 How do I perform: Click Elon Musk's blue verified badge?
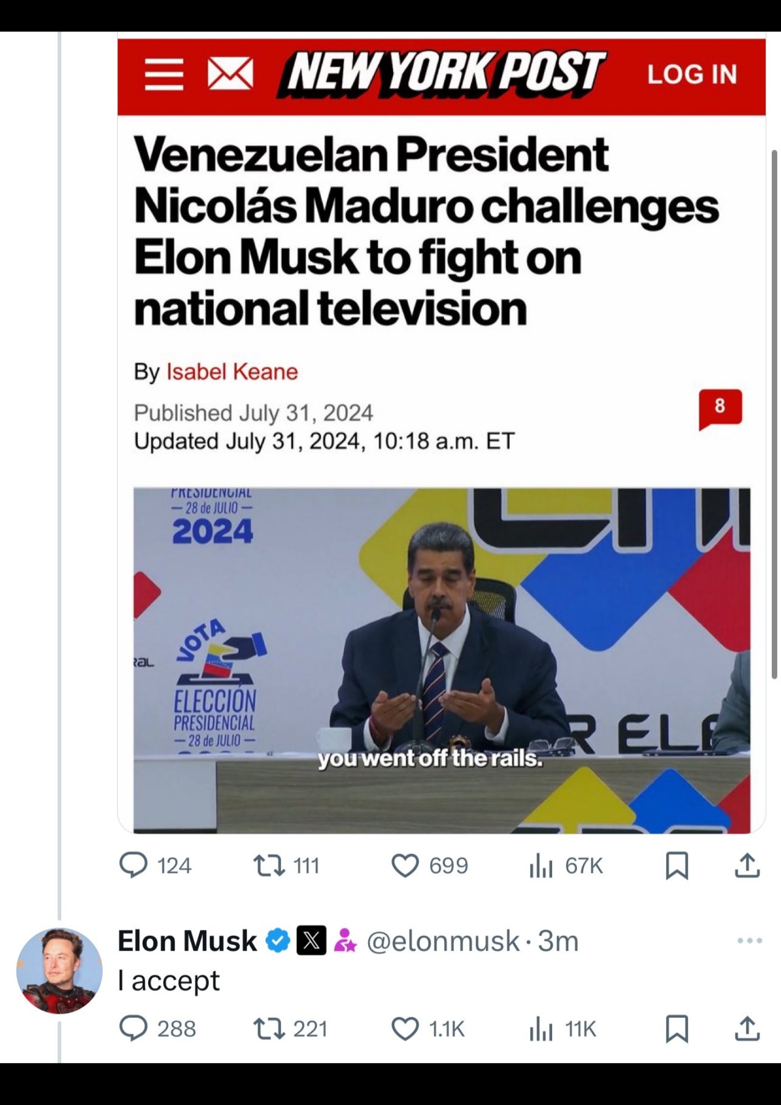click(278, 941)
